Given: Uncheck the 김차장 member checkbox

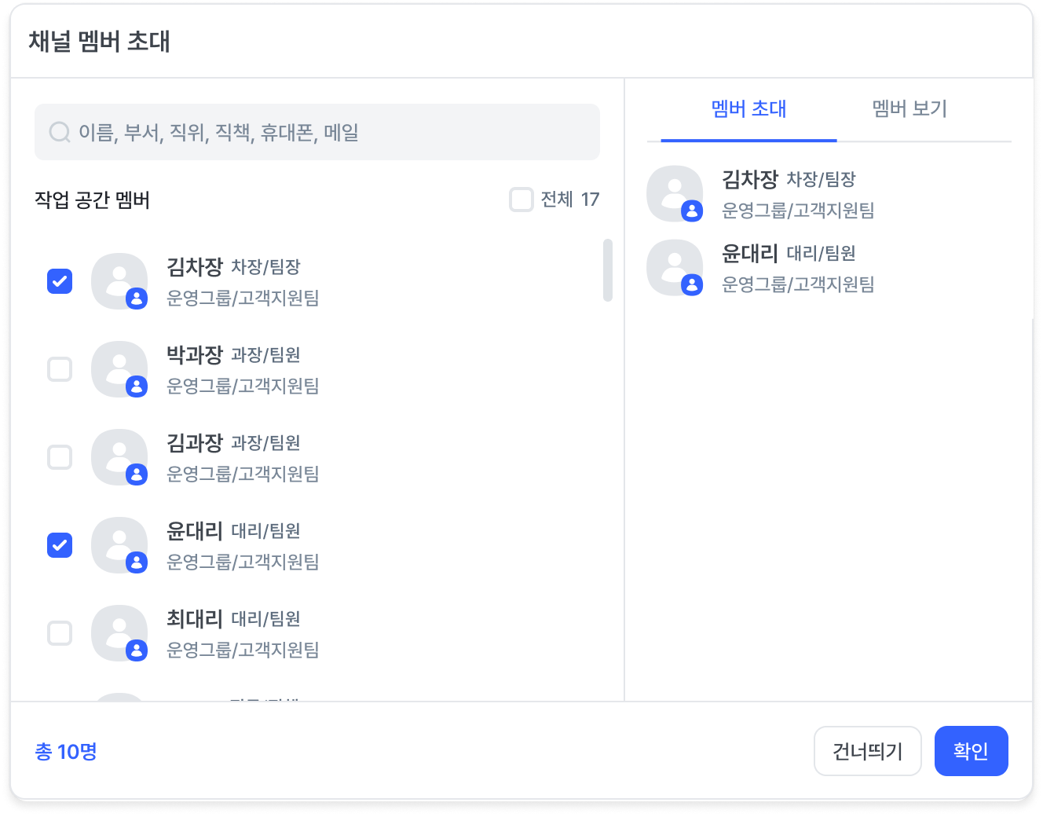Looking at the screenshot, I should 60,281.
